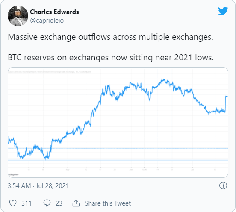Click the 311 likes count
The width and height of the screenshot is (236, 212).
(27, 203)
